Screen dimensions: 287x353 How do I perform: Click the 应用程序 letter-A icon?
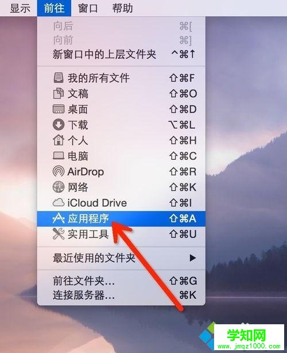[59, 218]
